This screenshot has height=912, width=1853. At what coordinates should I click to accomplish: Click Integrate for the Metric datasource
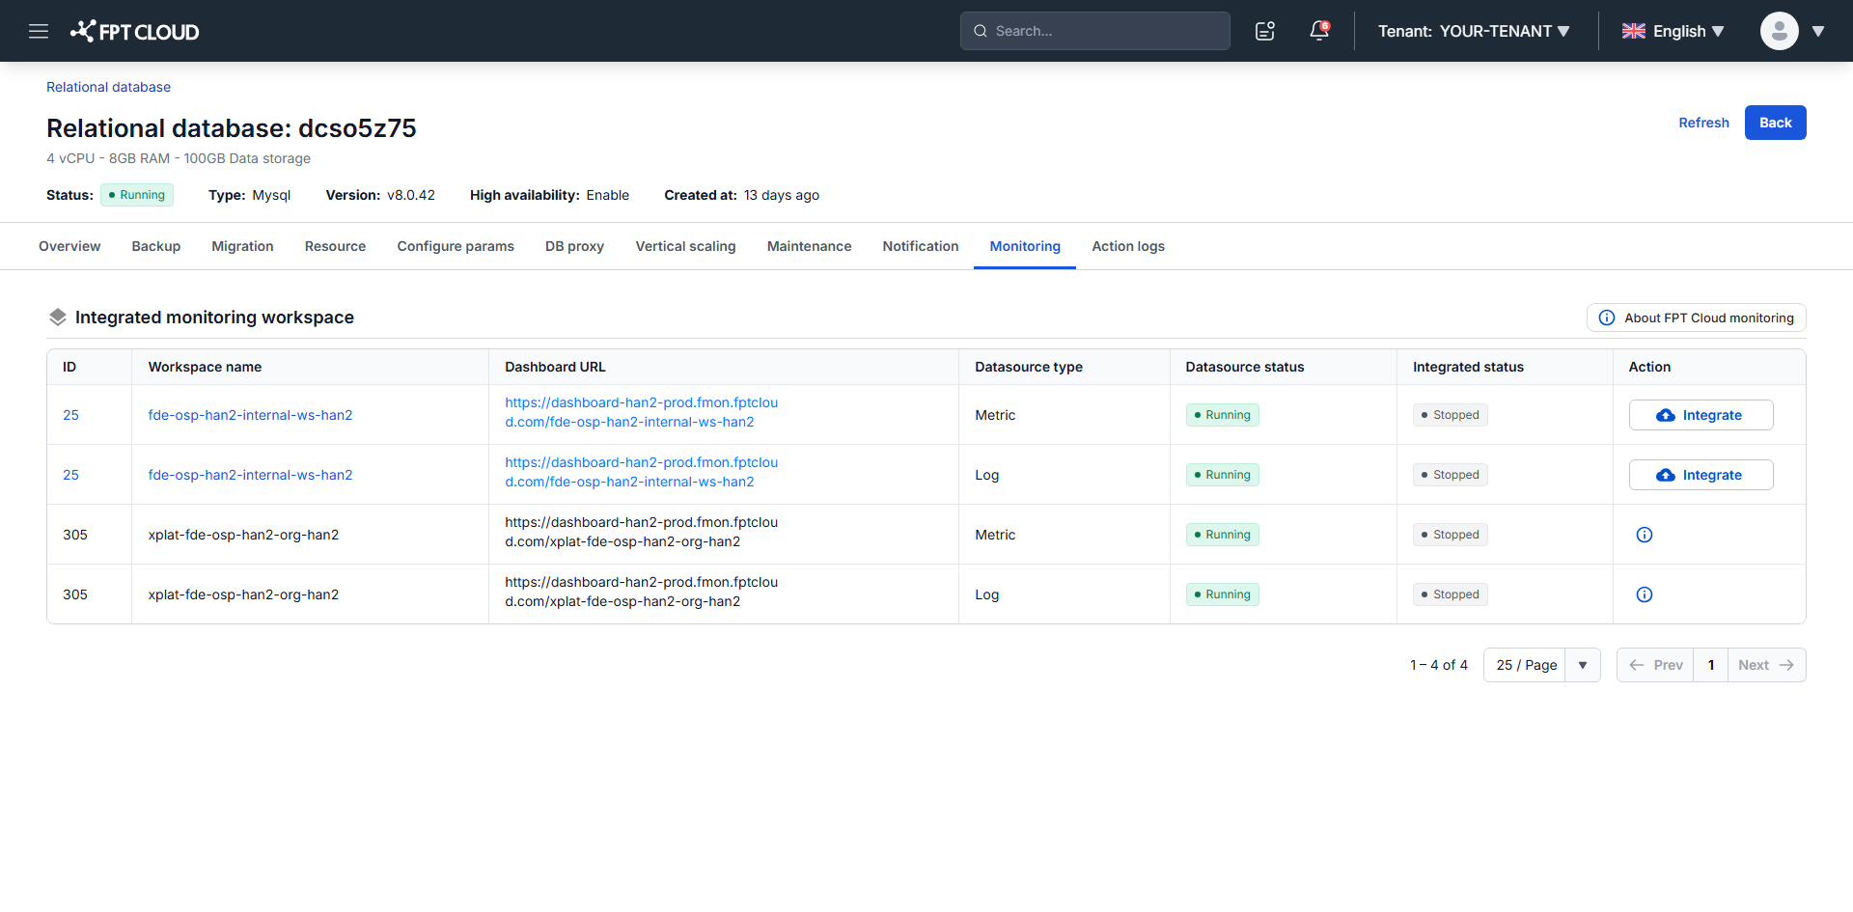pyautogui.click(x=1701, y=415)
